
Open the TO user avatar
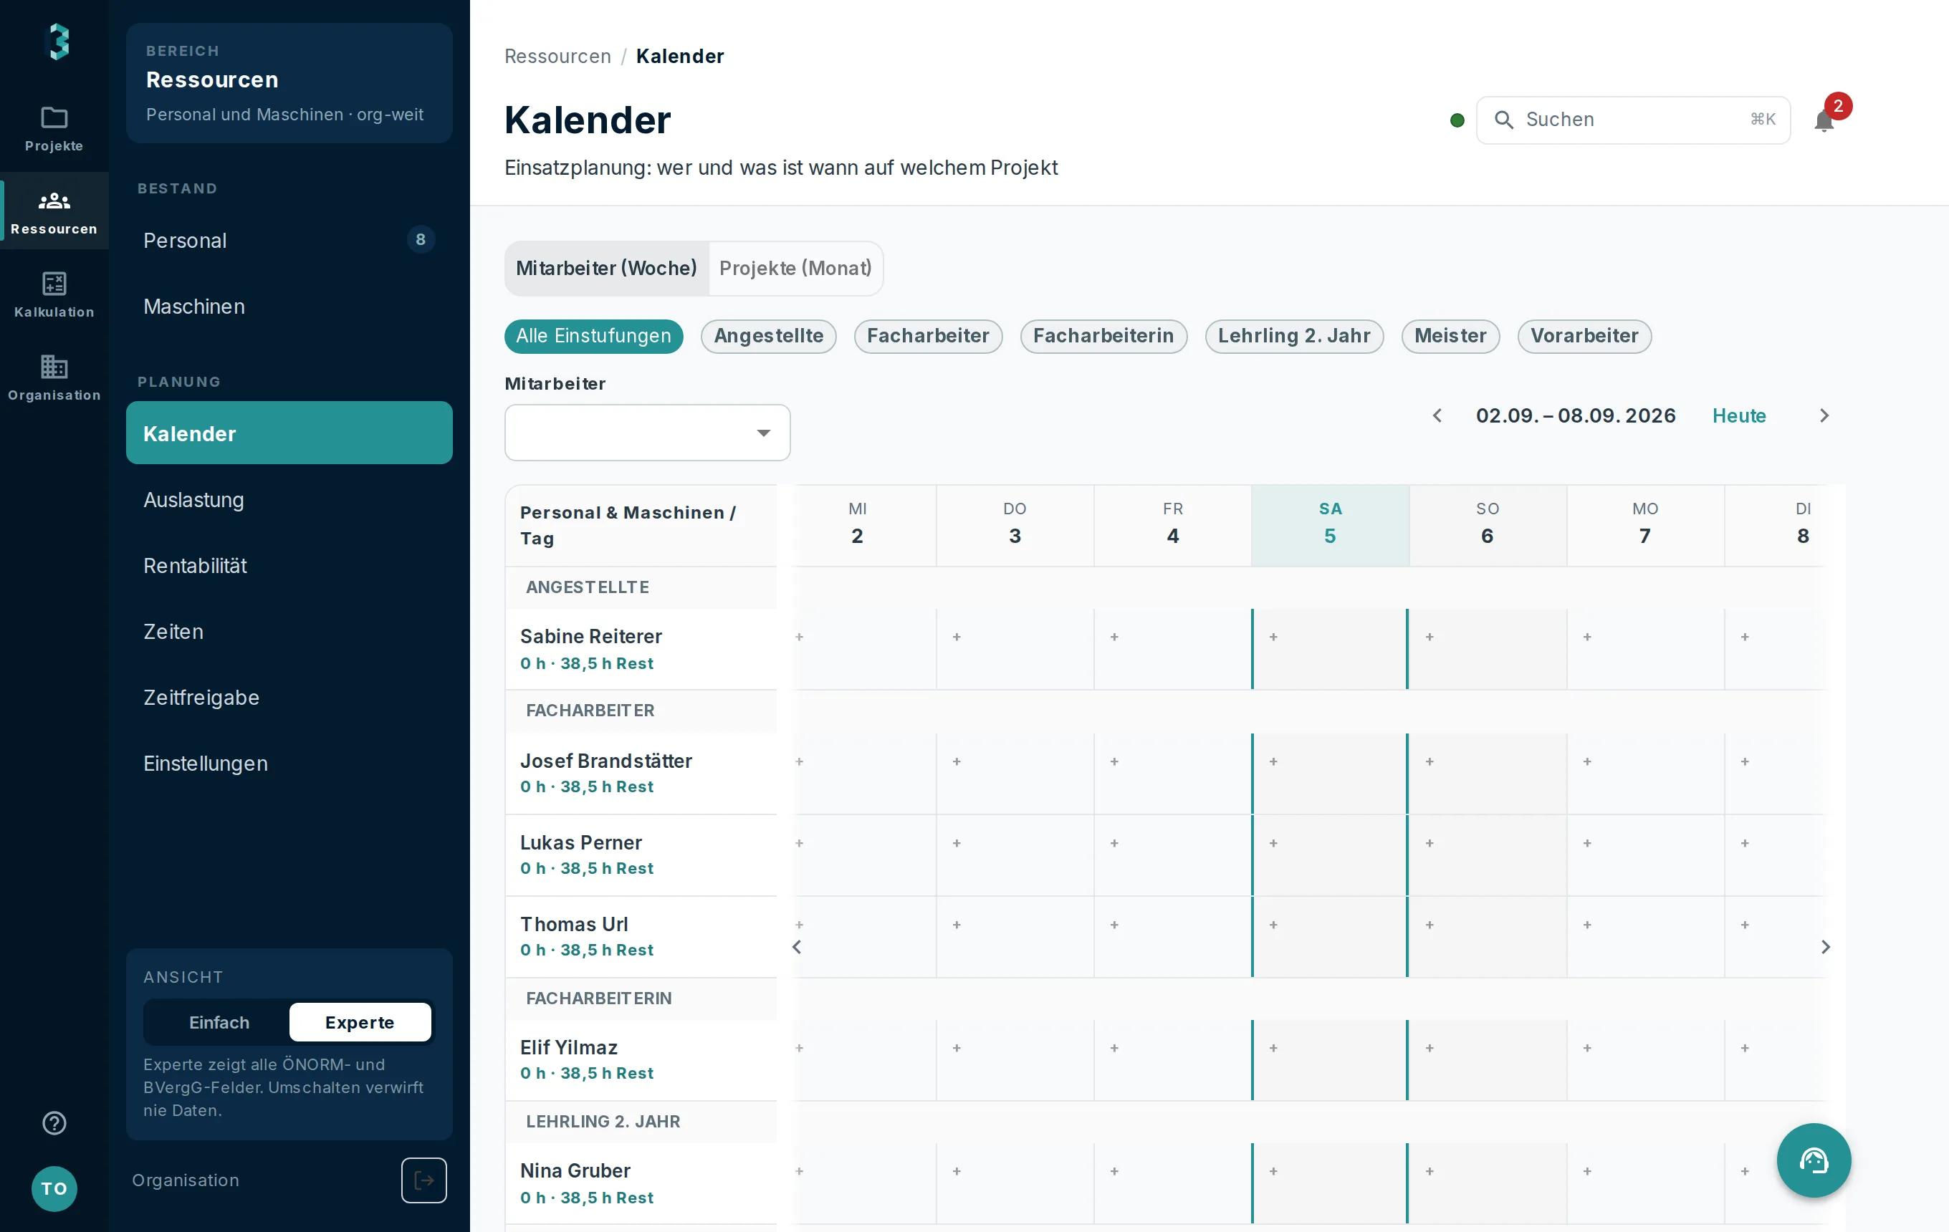point(54,1188)
